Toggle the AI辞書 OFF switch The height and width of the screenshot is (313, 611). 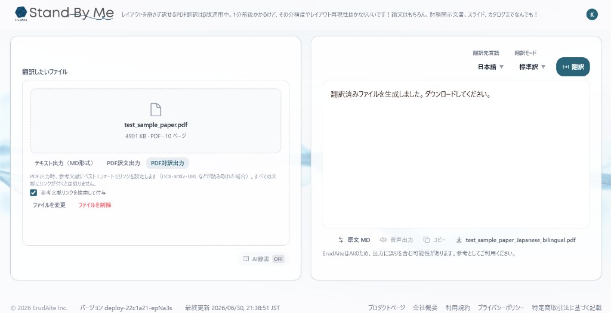coord(278,259)
